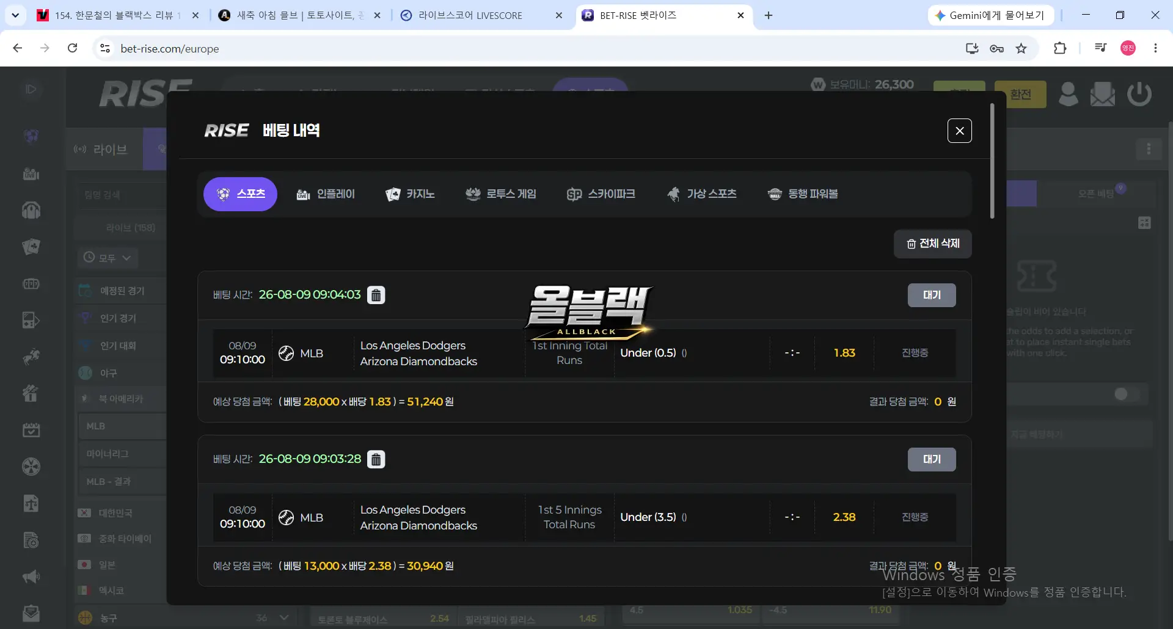Open the media control icon
This screenshot has height=629, width=1173.
click(1101, 48)
